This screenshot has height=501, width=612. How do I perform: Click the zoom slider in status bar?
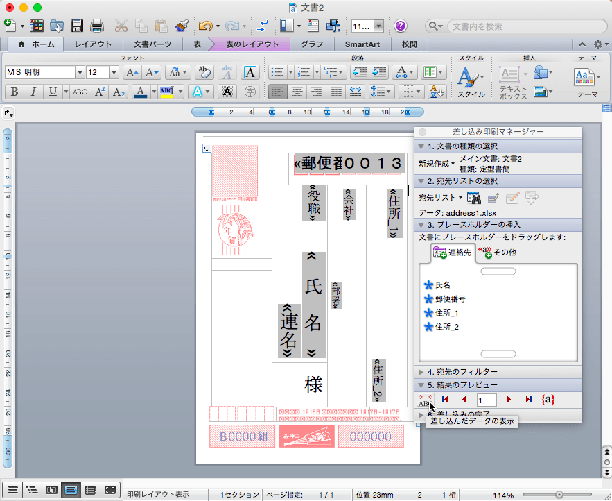tap(559, 495)
